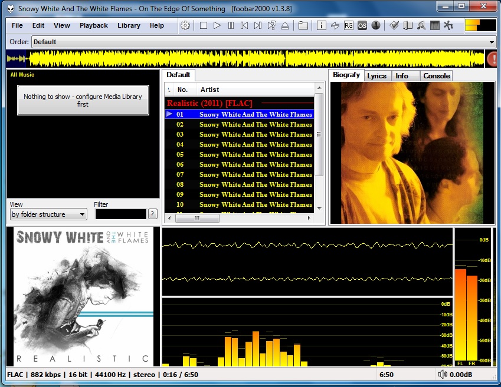501x387 pixels.
Task: Click the Realistic album cover art
Action: (x=83, y=297)
